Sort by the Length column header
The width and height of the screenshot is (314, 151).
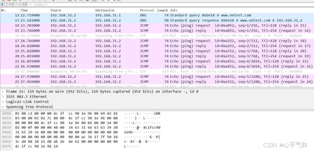pyautogui.click(x=163, y=10)
